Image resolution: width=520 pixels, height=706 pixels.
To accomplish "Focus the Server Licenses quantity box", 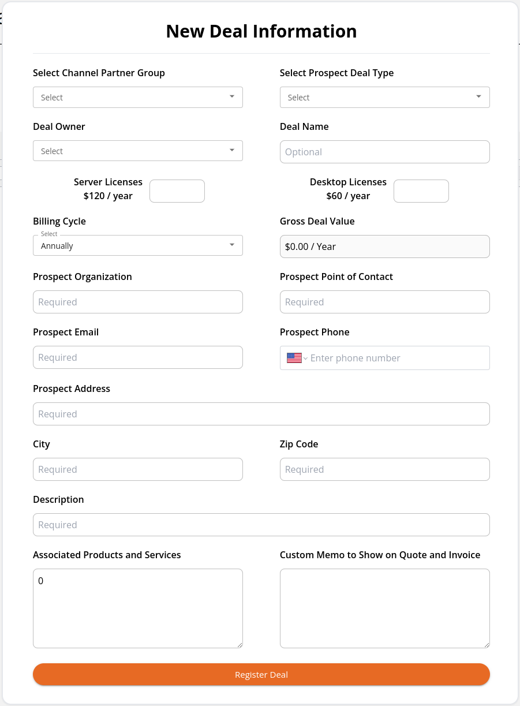I will click(x=177, y=191).
